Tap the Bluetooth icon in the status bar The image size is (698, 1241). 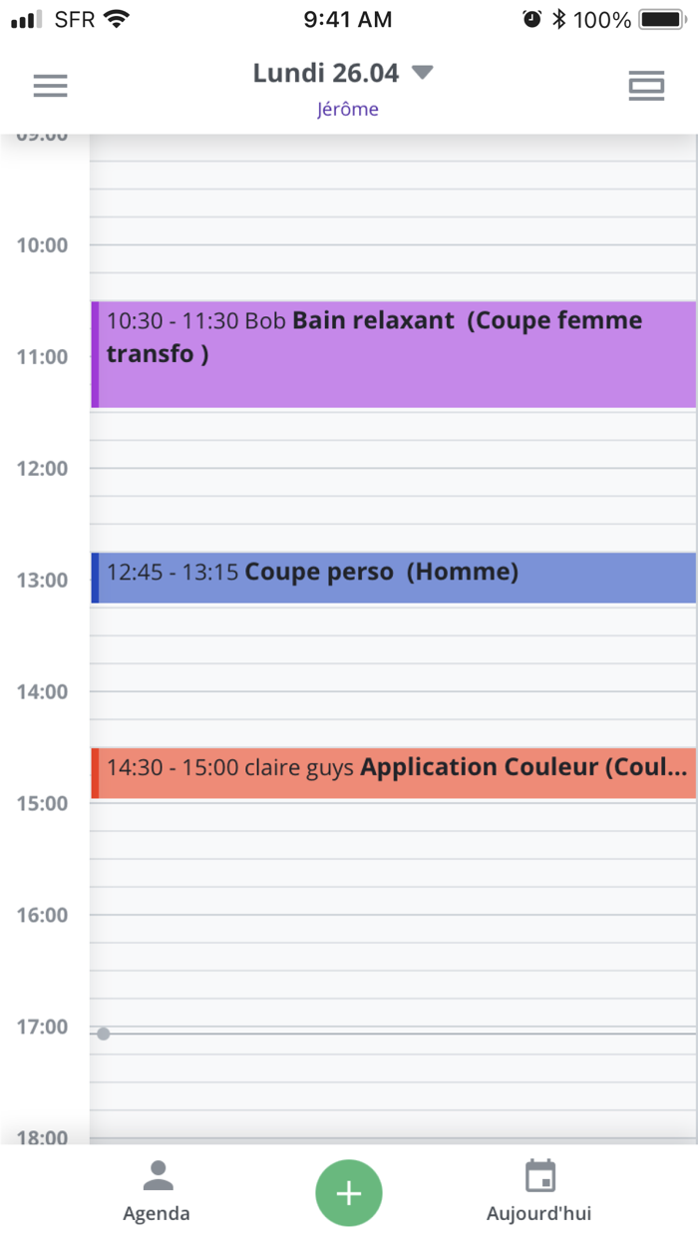pos(558,17)
